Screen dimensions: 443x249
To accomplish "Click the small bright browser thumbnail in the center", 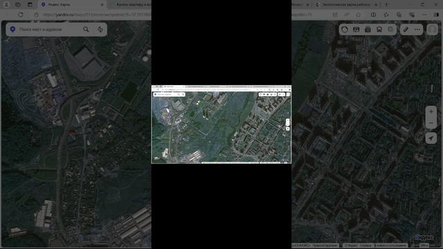I will (221, 124).
